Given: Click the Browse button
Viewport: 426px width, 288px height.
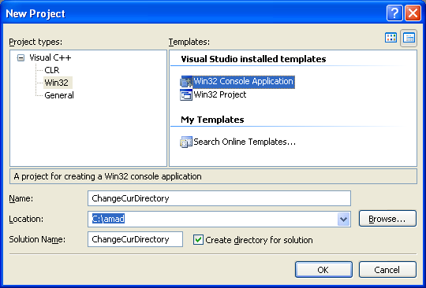Looking at the screenshot, I should (x=387, y=219).
